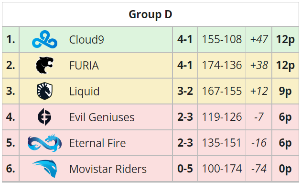Click the Liquid horse shield logo
This screenshot has height=184, width=301.
point(44,91)
